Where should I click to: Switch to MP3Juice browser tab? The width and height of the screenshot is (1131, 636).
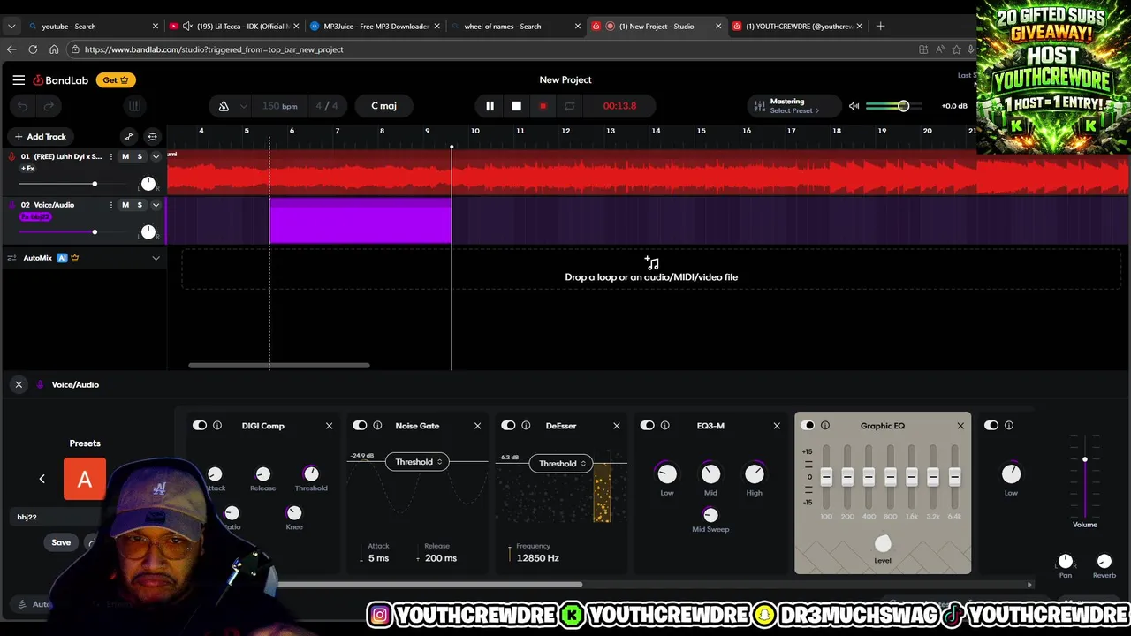click(376, 26)
